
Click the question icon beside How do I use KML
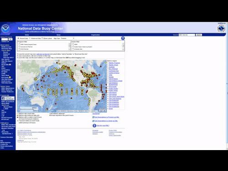point(94,126)
